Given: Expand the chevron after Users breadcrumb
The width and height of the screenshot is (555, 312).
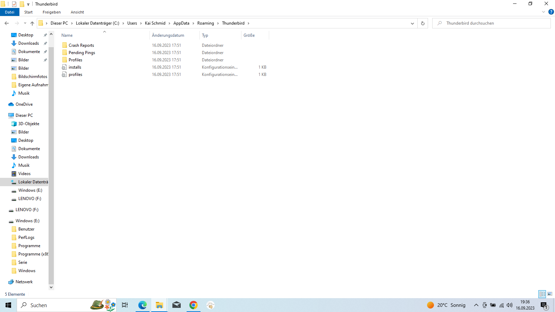Looking at the screenshot, I should click(141, 23).
